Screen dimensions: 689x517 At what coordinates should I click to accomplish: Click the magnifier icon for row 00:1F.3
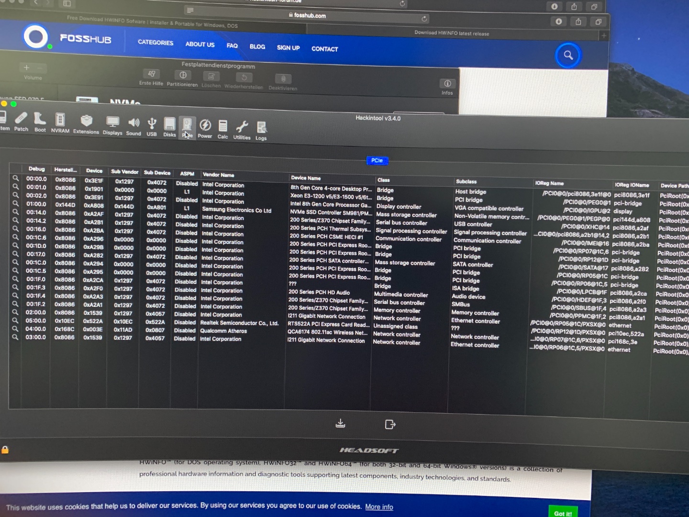pyautogui.click(x=15, y=287)
